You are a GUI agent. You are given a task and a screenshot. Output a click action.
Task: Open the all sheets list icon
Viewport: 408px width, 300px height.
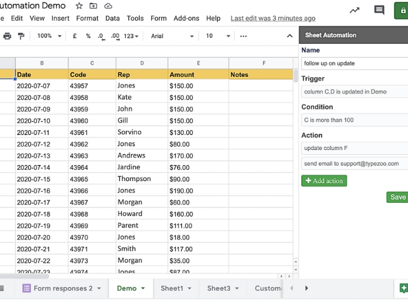pos(2,288)
